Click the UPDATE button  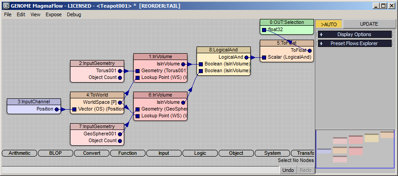[x=369, y=24]
